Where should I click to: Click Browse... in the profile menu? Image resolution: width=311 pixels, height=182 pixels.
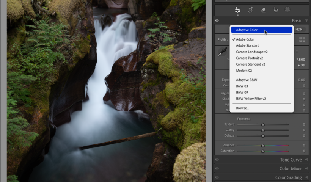click(242, 108)
